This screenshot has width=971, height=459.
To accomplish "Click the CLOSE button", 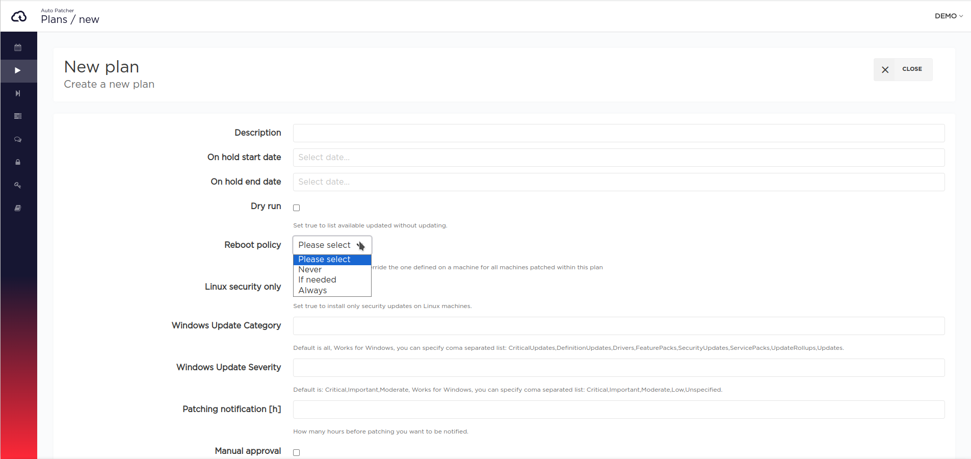I will click(x=903, y=69).
